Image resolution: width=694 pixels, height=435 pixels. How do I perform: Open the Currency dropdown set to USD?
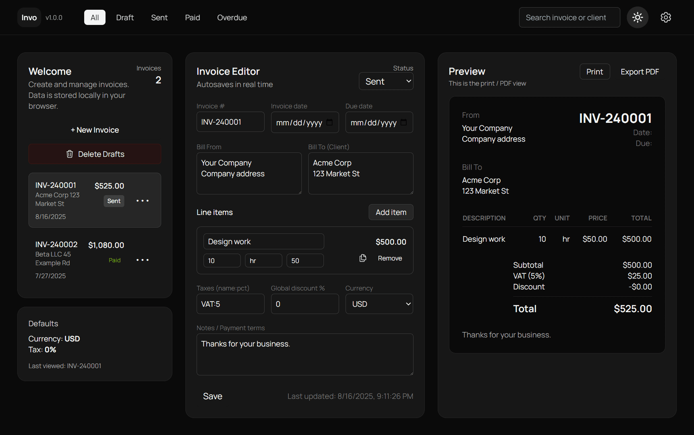pyautogui.click(x=379, y=304)
